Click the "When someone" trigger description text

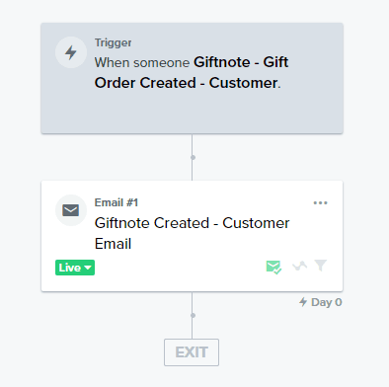coord(142,62)
